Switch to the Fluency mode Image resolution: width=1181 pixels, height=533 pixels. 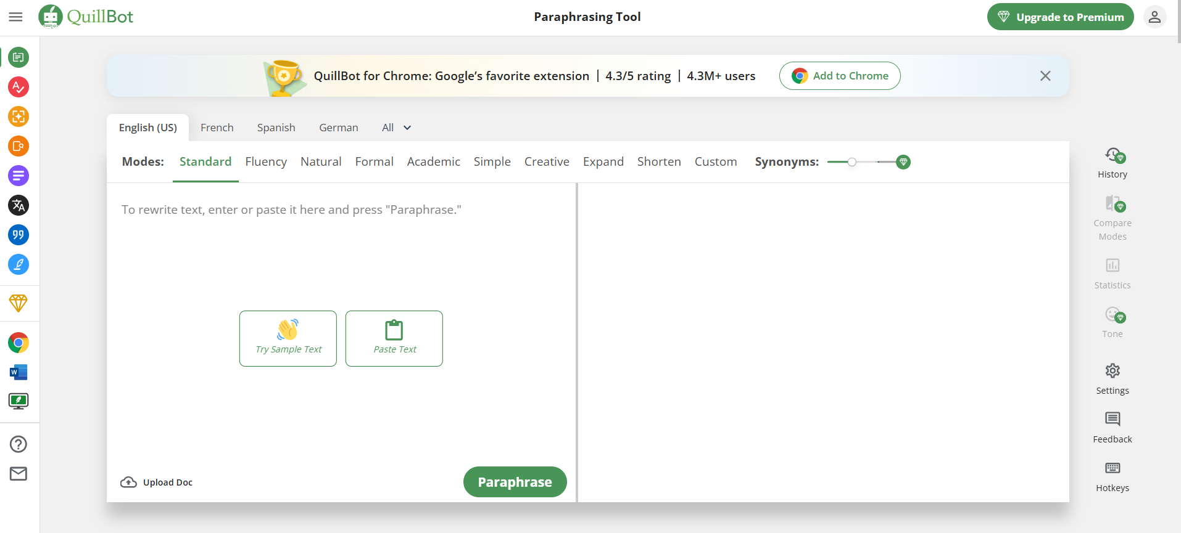click(266, 161)
